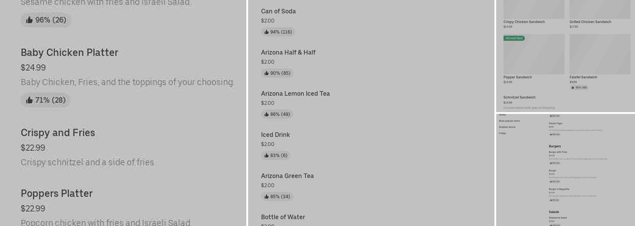Open the Schnitzel Sandwich item
635x226 pixels.
(519, 98)
